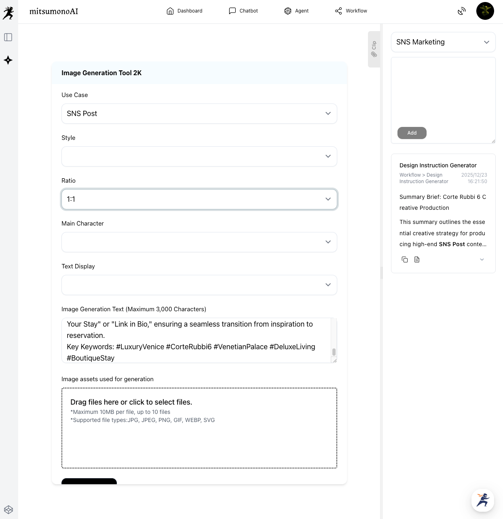The height and width of the screenshot is (519, 503).
Task: Open the Style dropdown
Action: pyautogui.click(x=199, y=156)
